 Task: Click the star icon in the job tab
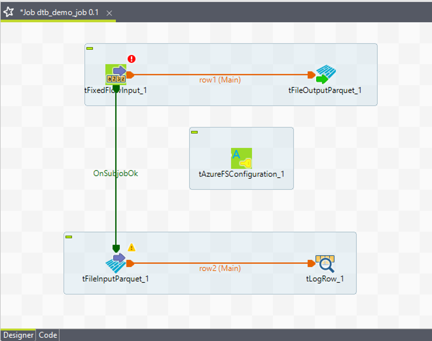pyautogui.click(x=8, y=12)
